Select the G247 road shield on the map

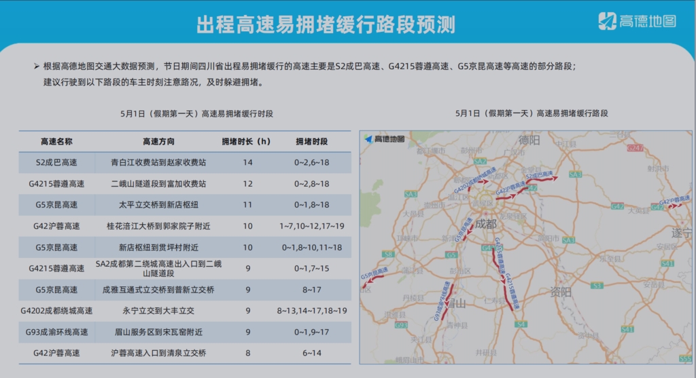(x=636, y=148)
